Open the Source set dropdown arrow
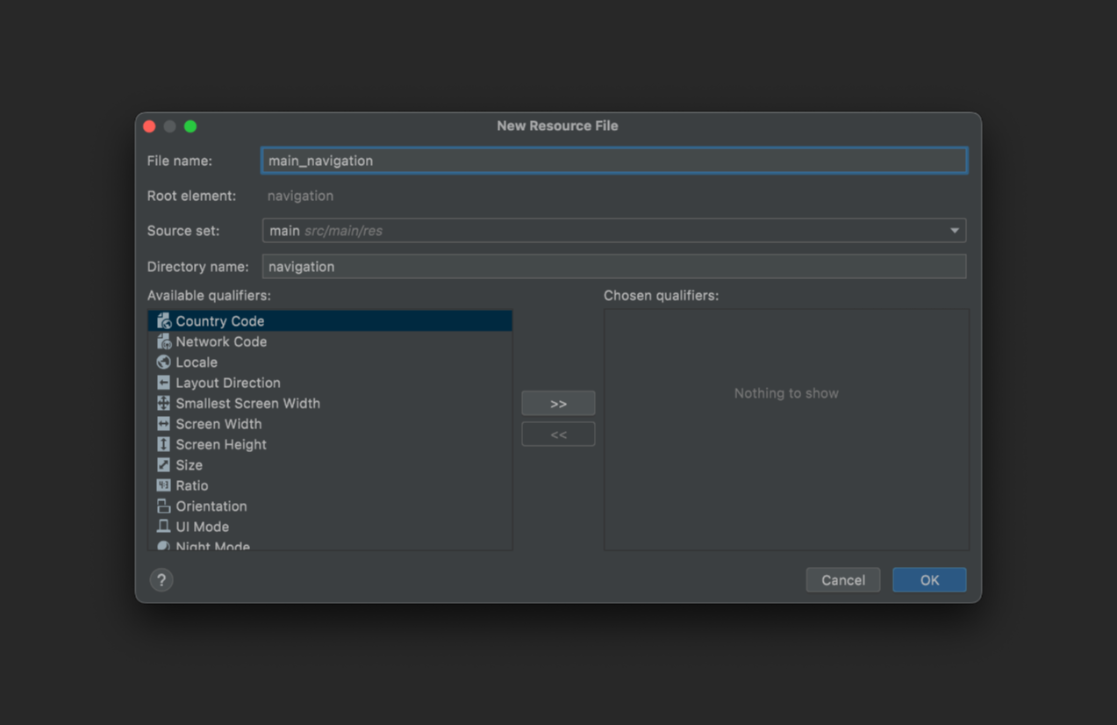Image resolution: width=1117 pixels, height=725 pixels. click(954, 231)
